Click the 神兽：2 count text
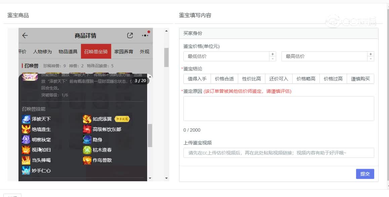Screen dimensions: 389x197 [x=76, y=66]
